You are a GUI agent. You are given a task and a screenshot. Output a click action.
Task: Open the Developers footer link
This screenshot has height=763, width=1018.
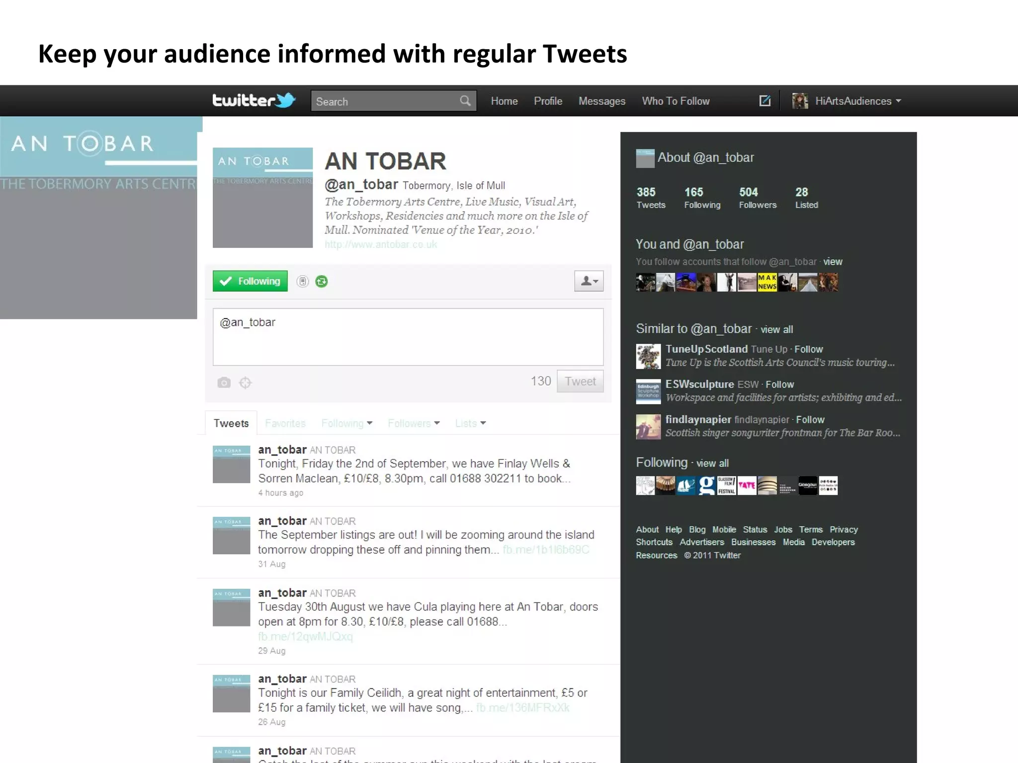click(x=833, y=542)
